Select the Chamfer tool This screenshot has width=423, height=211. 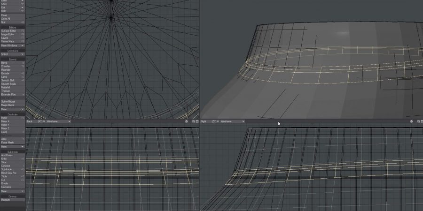(x=12, y=66)
